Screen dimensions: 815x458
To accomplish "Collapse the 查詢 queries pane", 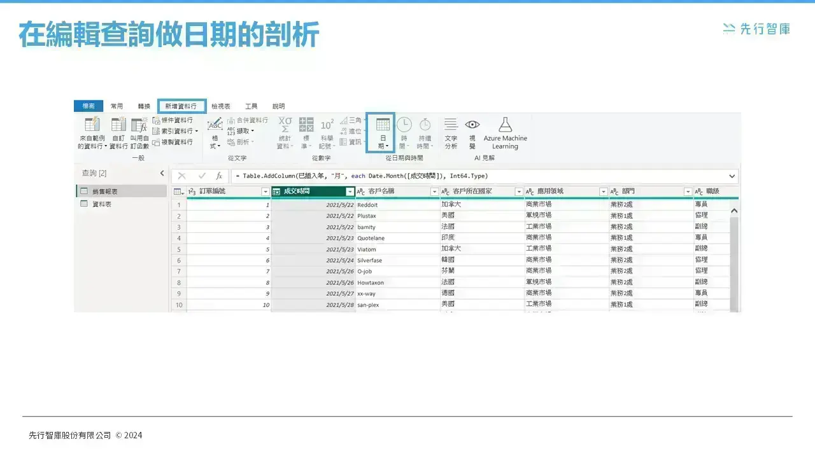I will tap(162, 173).
